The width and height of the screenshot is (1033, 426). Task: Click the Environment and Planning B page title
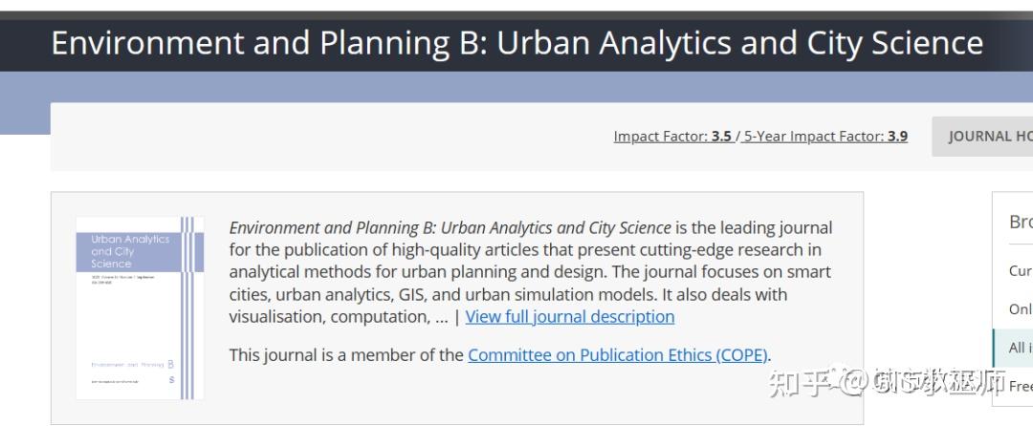[516, 43]
